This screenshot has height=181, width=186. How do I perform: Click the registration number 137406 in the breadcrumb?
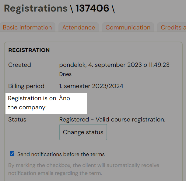(x=92, y=8)
